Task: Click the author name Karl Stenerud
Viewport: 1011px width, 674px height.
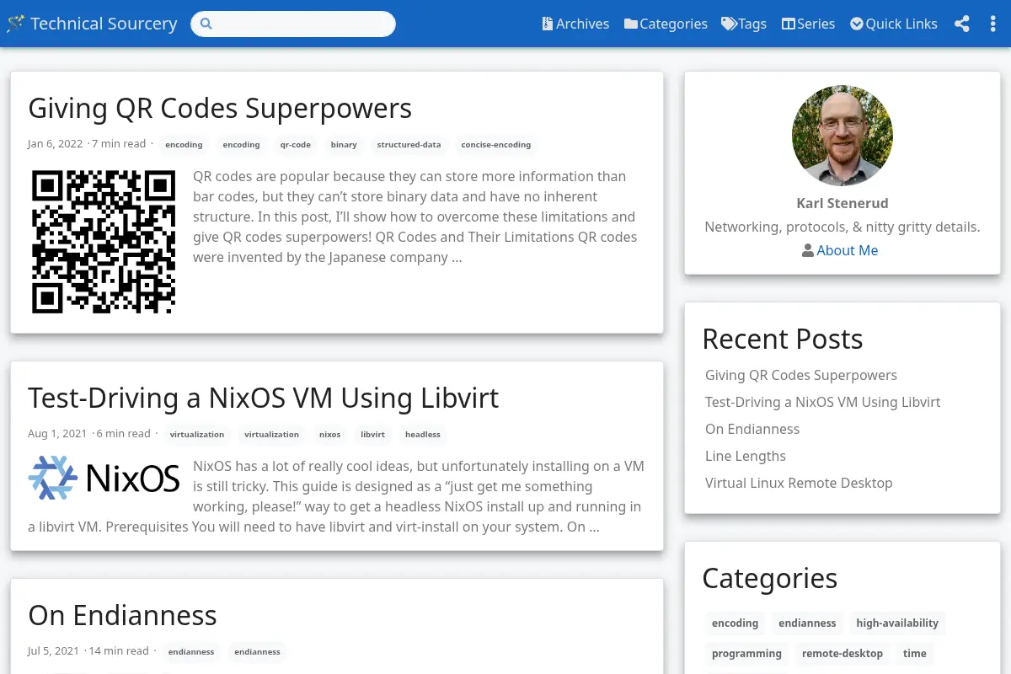Action: [842, 203]
